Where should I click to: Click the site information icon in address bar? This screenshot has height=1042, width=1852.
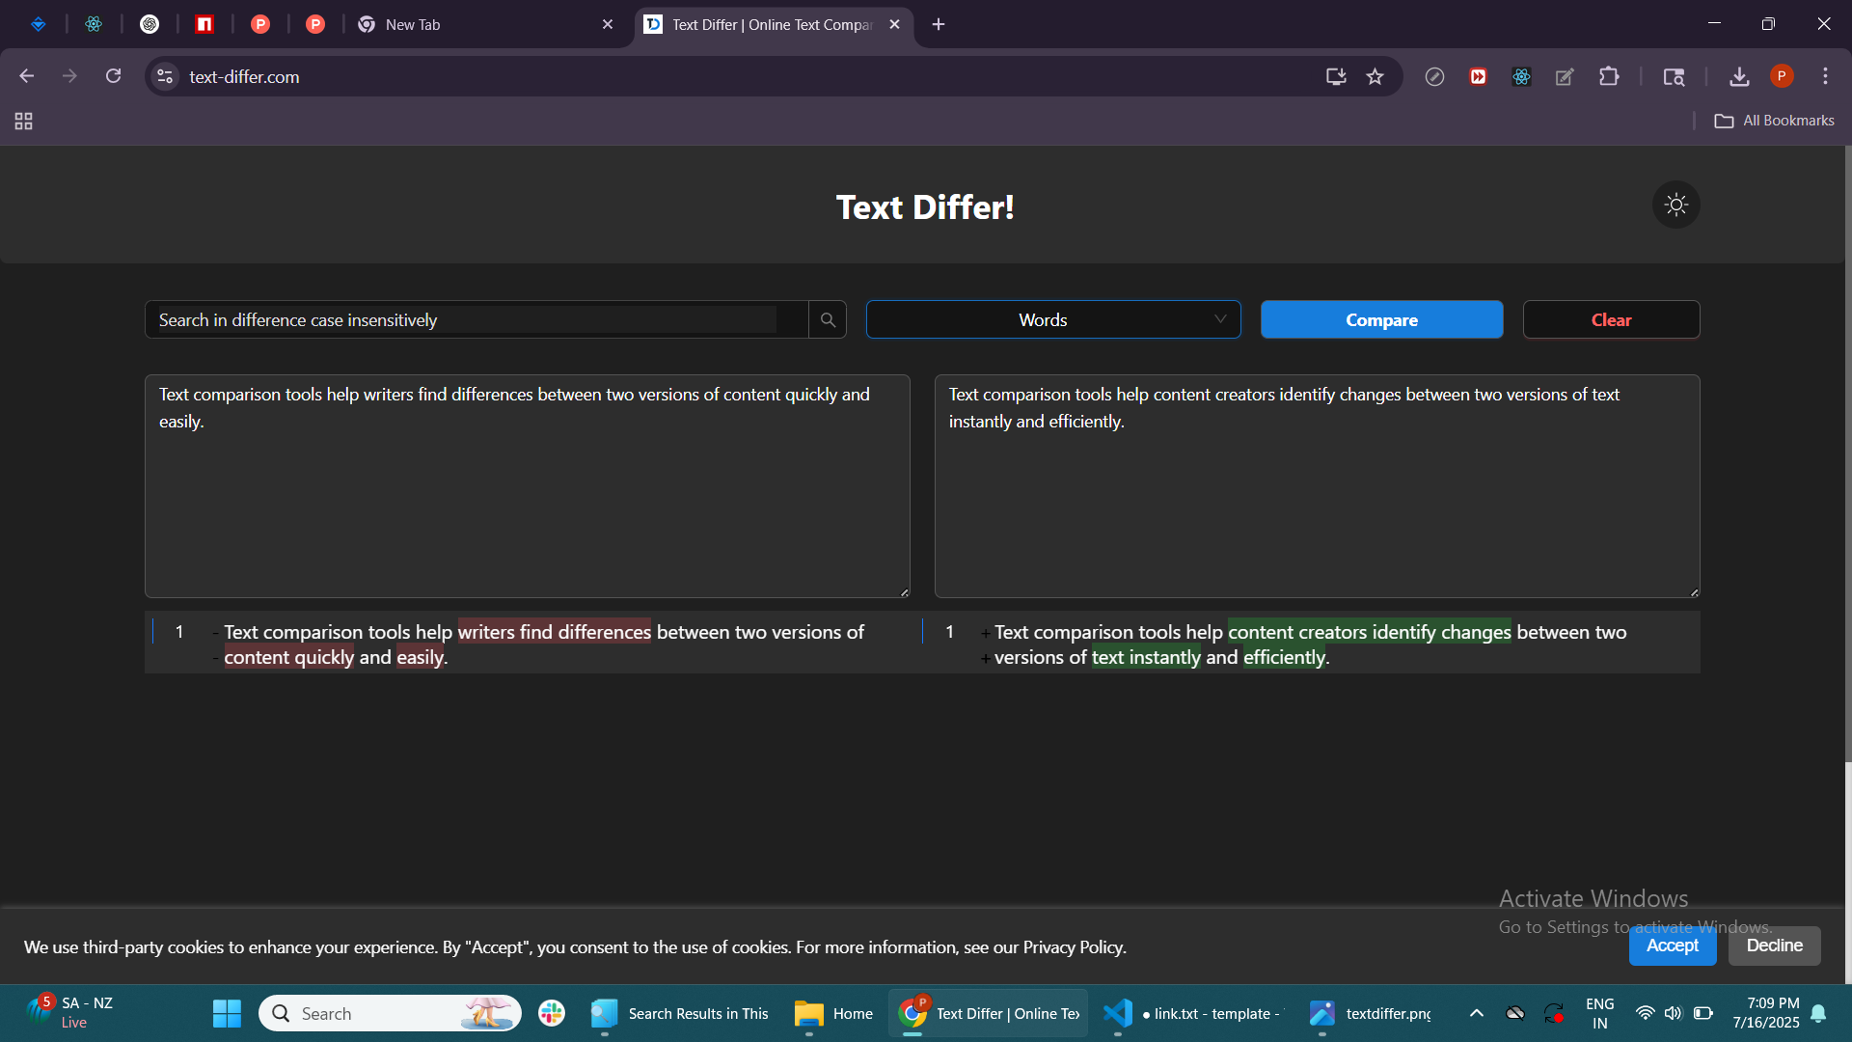coord(165,76)
